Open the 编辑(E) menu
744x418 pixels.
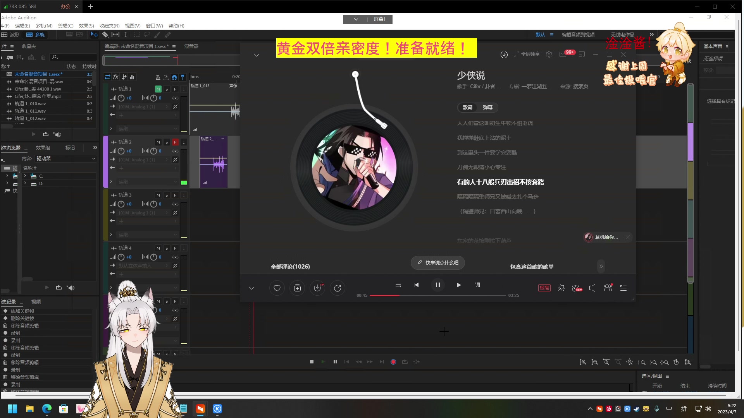(22, 26)
